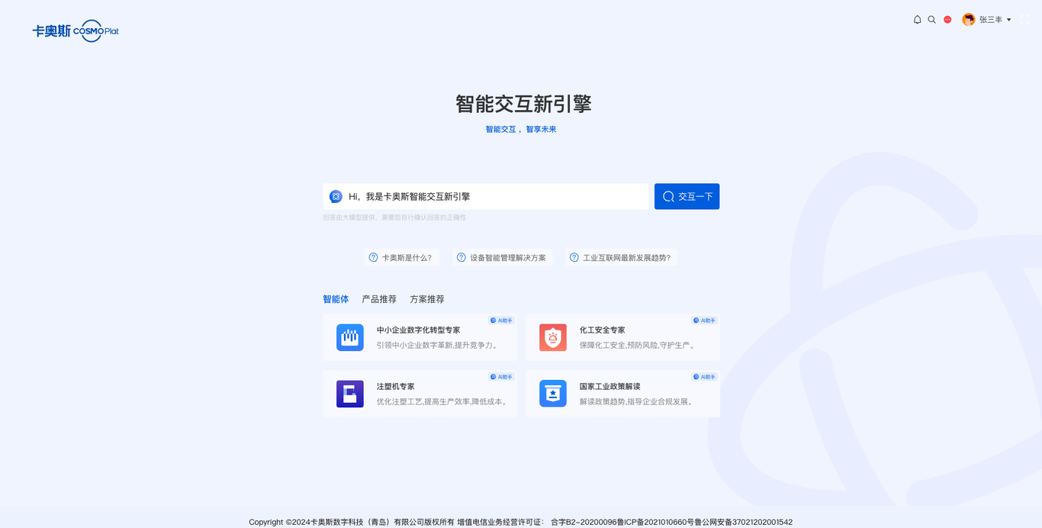This screenshot has width=1042, height=528.
Task: Click the disclaimer 回答由大模型提供 text
Action: [394, 218]
